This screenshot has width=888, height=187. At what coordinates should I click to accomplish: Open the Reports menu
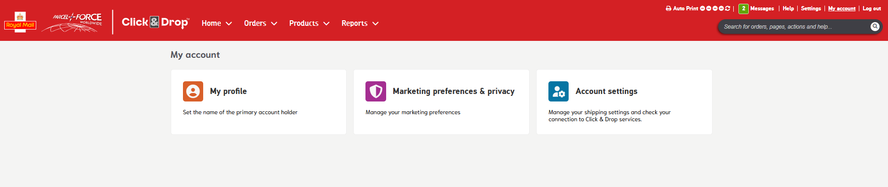pyautogui.click(x=360, y=23)
